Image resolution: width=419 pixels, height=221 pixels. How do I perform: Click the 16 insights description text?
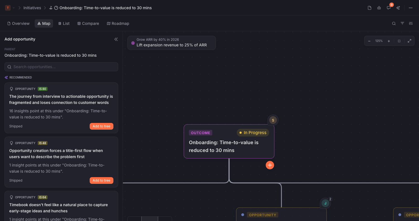pos(58,114)
